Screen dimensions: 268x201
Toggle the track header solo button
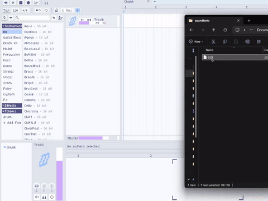point(89,20)
